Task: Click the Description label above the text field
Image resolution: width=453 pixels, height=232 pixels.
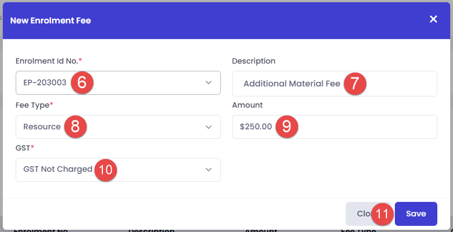Action: 253,61
